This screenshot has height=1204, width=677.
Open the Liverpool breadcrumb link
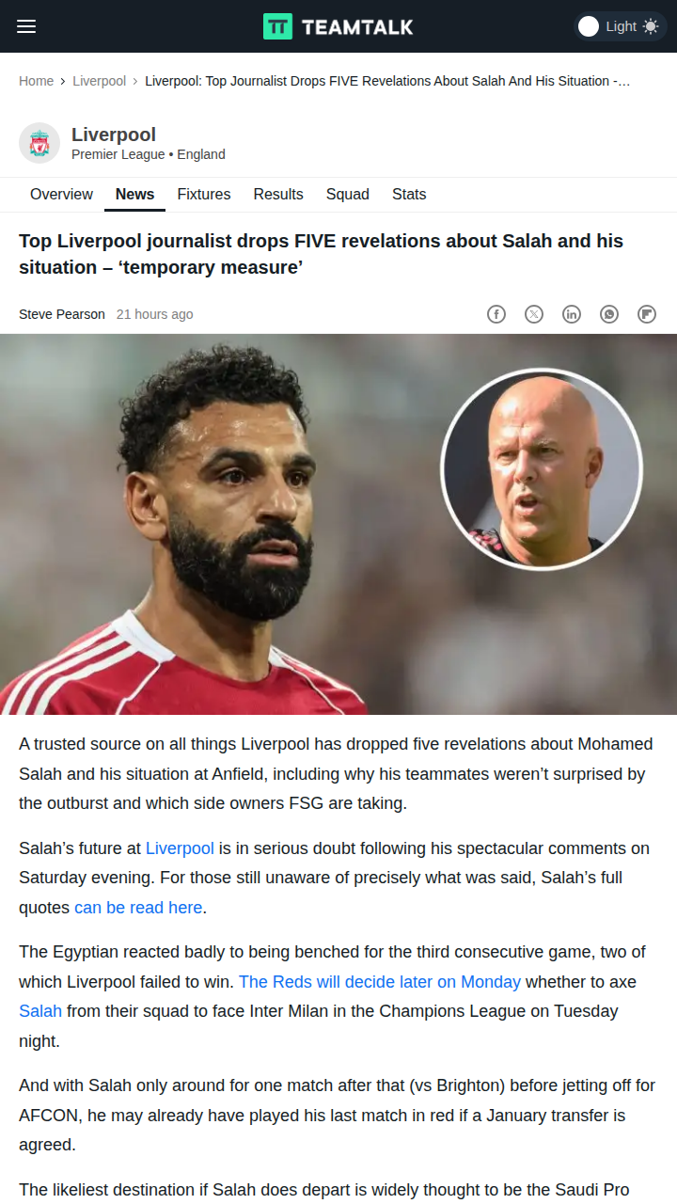100,81
